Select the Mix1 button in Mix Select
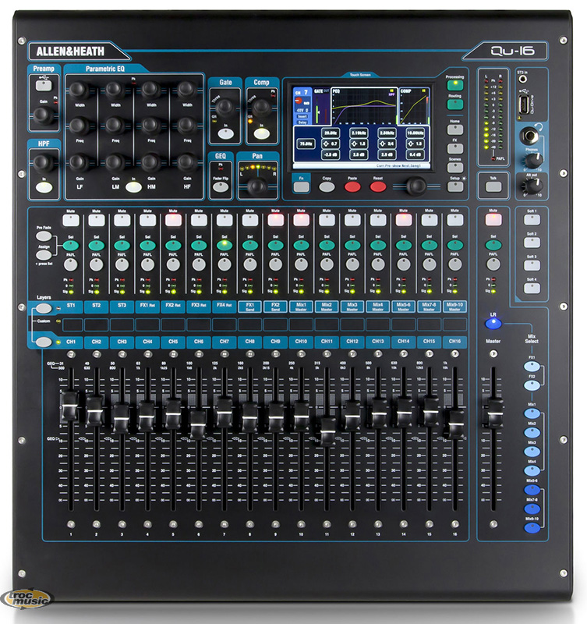Screen dimensions: 587x624 click(532, 413)
